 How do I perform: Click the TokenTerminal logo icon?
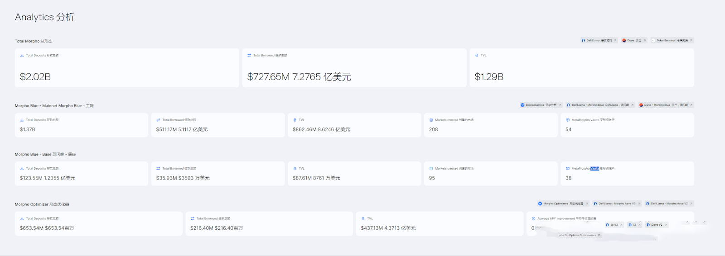coord(653,41)
